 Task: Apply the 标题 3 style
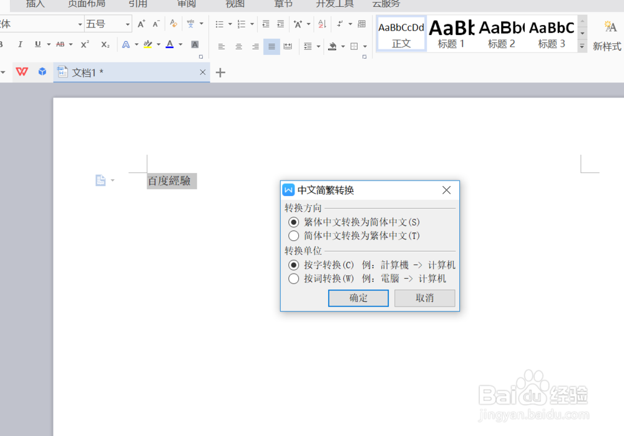(x=552, y=34)
